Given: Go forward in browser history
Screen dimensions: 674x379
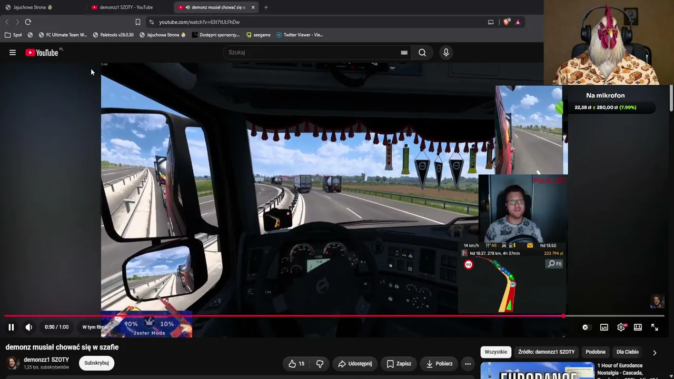Looking at the screenshot, I should [17, 22].
